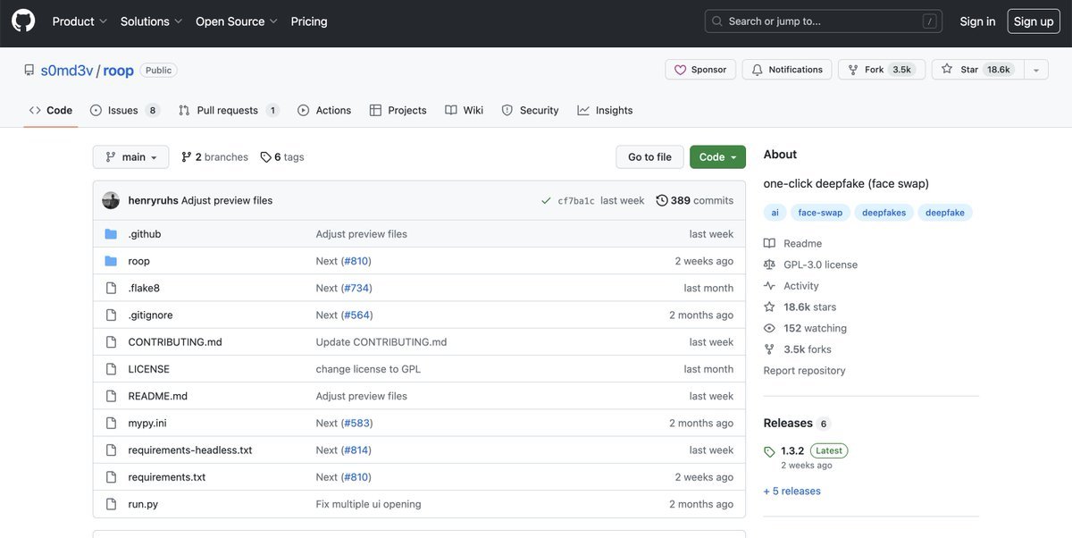Click the henryruhs avatar thumbnail

[111, 200]
